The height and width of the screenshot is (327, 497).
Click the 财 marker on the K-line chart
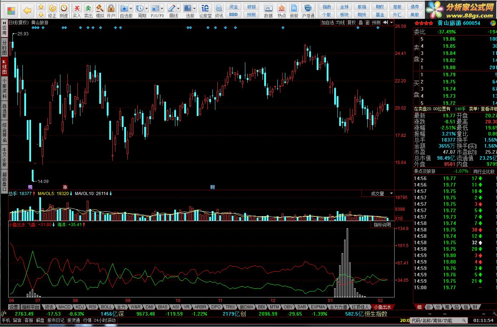click(212, 187)
